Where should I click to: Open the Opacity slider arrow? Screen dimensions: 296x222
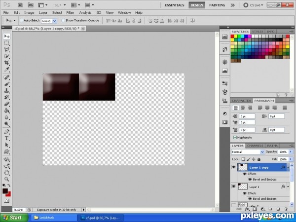pos(291,152)
